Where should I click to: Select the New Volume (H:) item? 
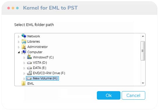[x=42, y=78]
